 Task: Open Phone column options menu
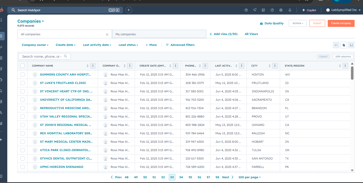pos(205,66)
